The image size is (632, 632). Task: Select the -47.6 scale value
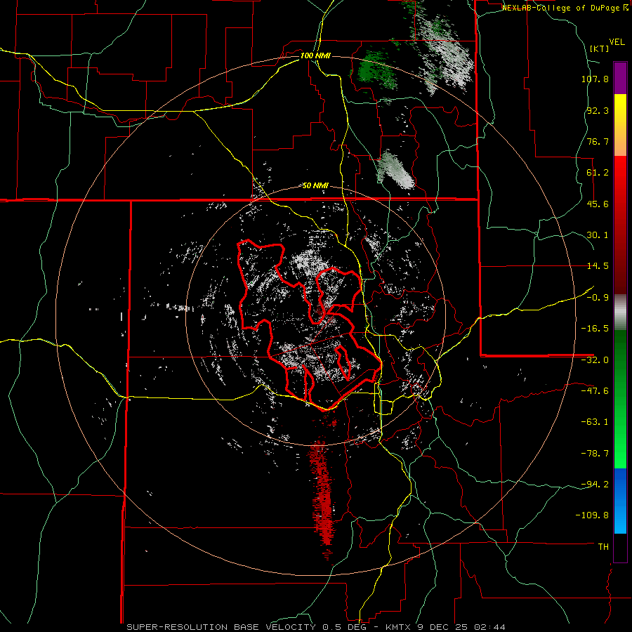click(x=595, y=391)
